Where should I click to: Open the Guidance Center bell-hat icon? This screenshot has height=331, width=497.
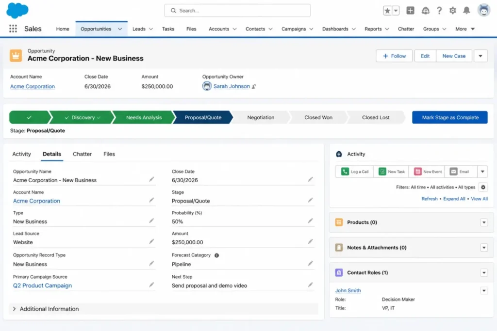pos(425,11)
